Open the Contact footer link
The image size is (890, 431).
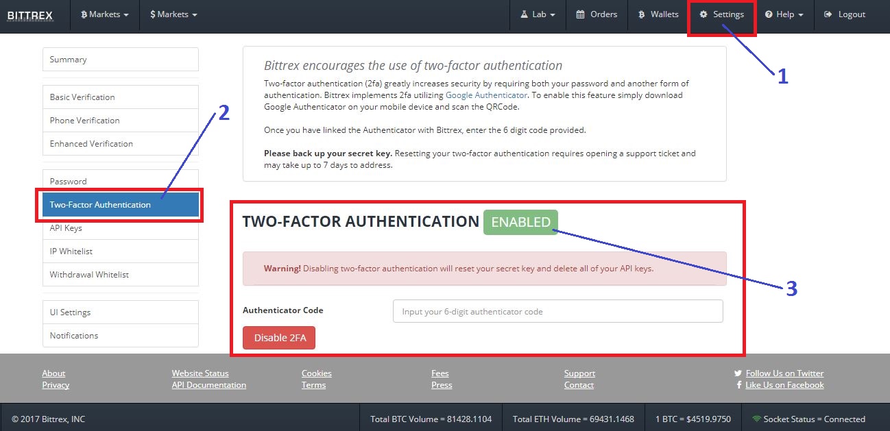(579, 385)
